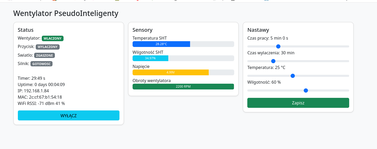Click the Czas wylaczenia slider handle
Viewport: 377px width, 149px height.
click(x=273, y=61)
